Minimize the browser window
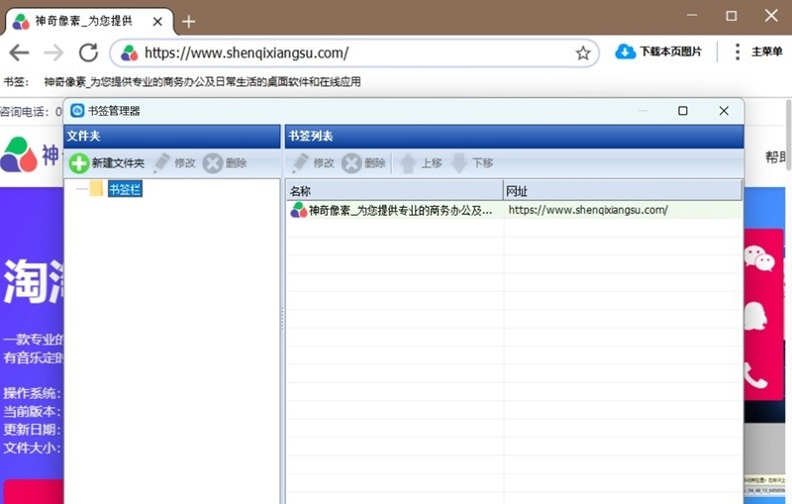Screen dimensions: 792x504 [x=692, y=15]
